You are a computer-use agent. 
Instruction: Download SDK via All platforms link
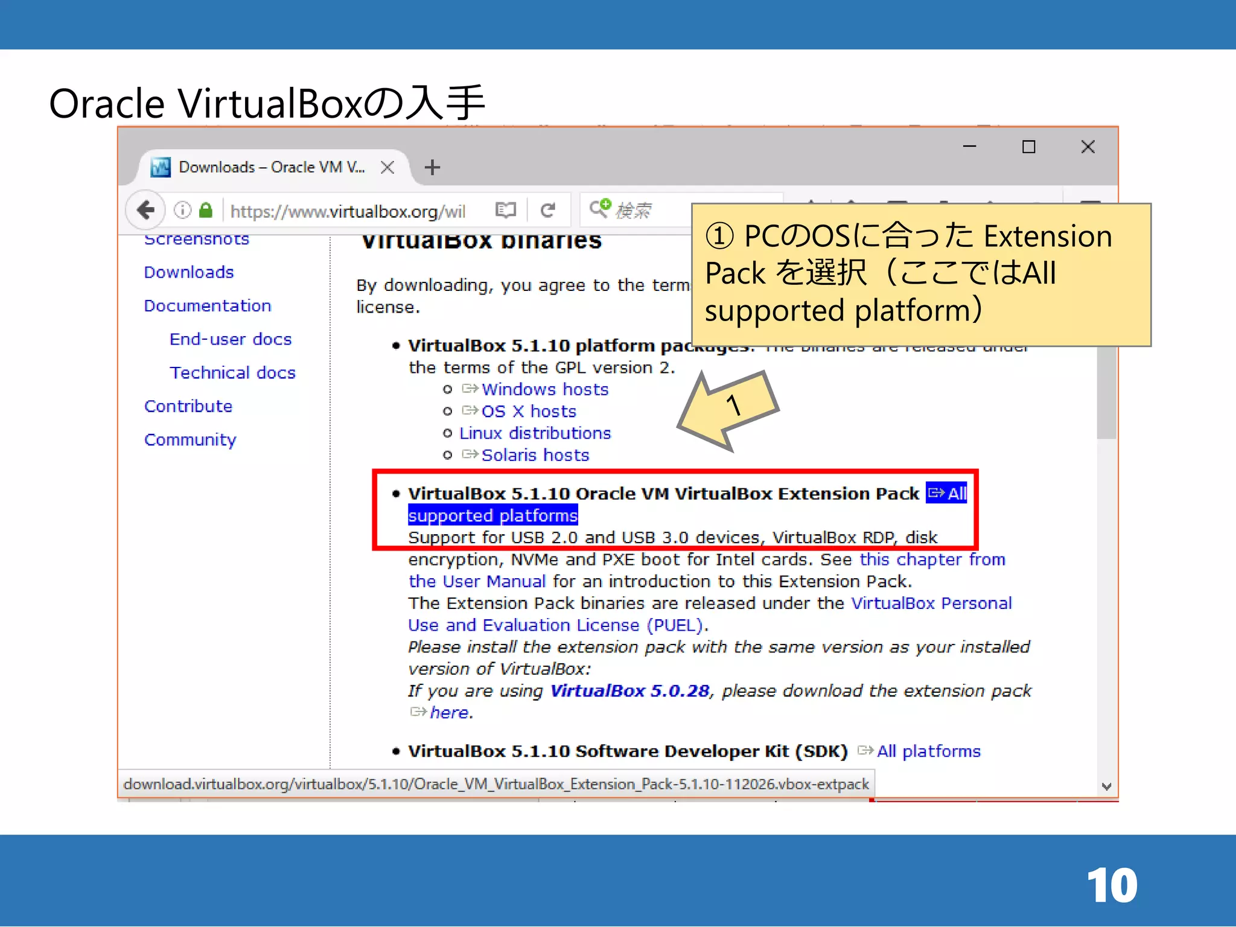click(928, 751)
